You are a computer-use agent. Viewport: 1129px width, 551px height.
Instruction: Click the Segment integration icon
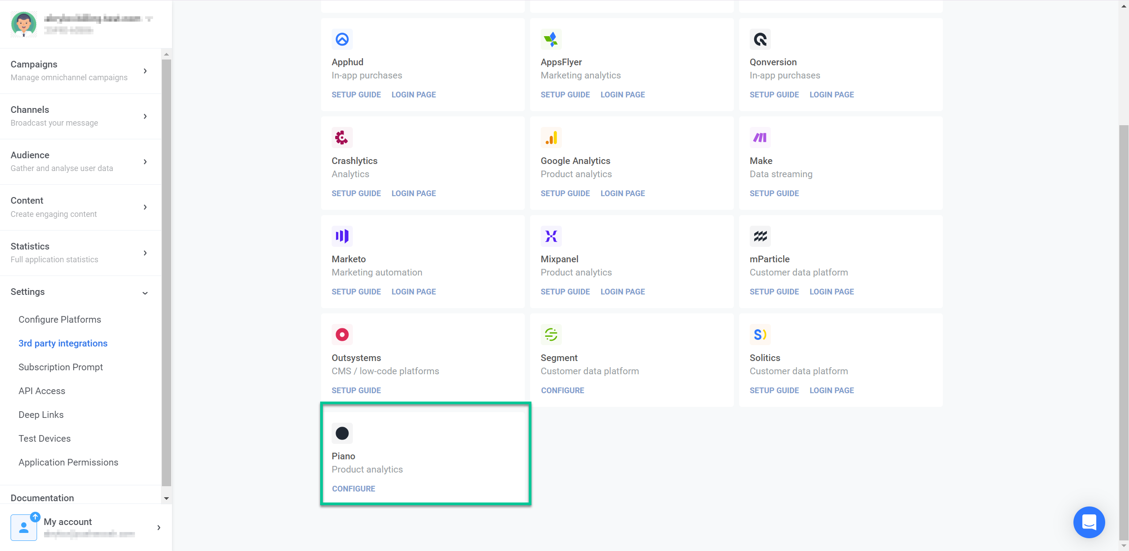[x=551, y=335]
